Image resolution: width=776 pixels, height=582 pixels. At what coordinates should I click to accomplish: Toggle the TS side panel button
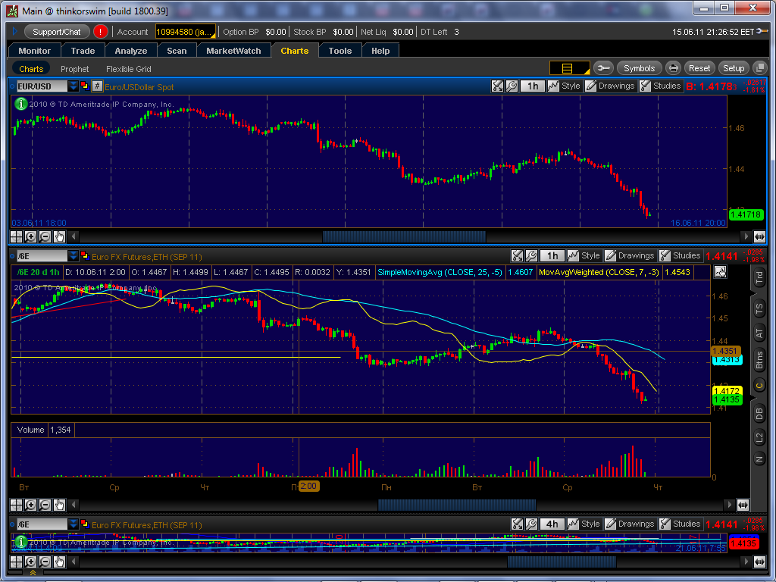click(759, 309)
